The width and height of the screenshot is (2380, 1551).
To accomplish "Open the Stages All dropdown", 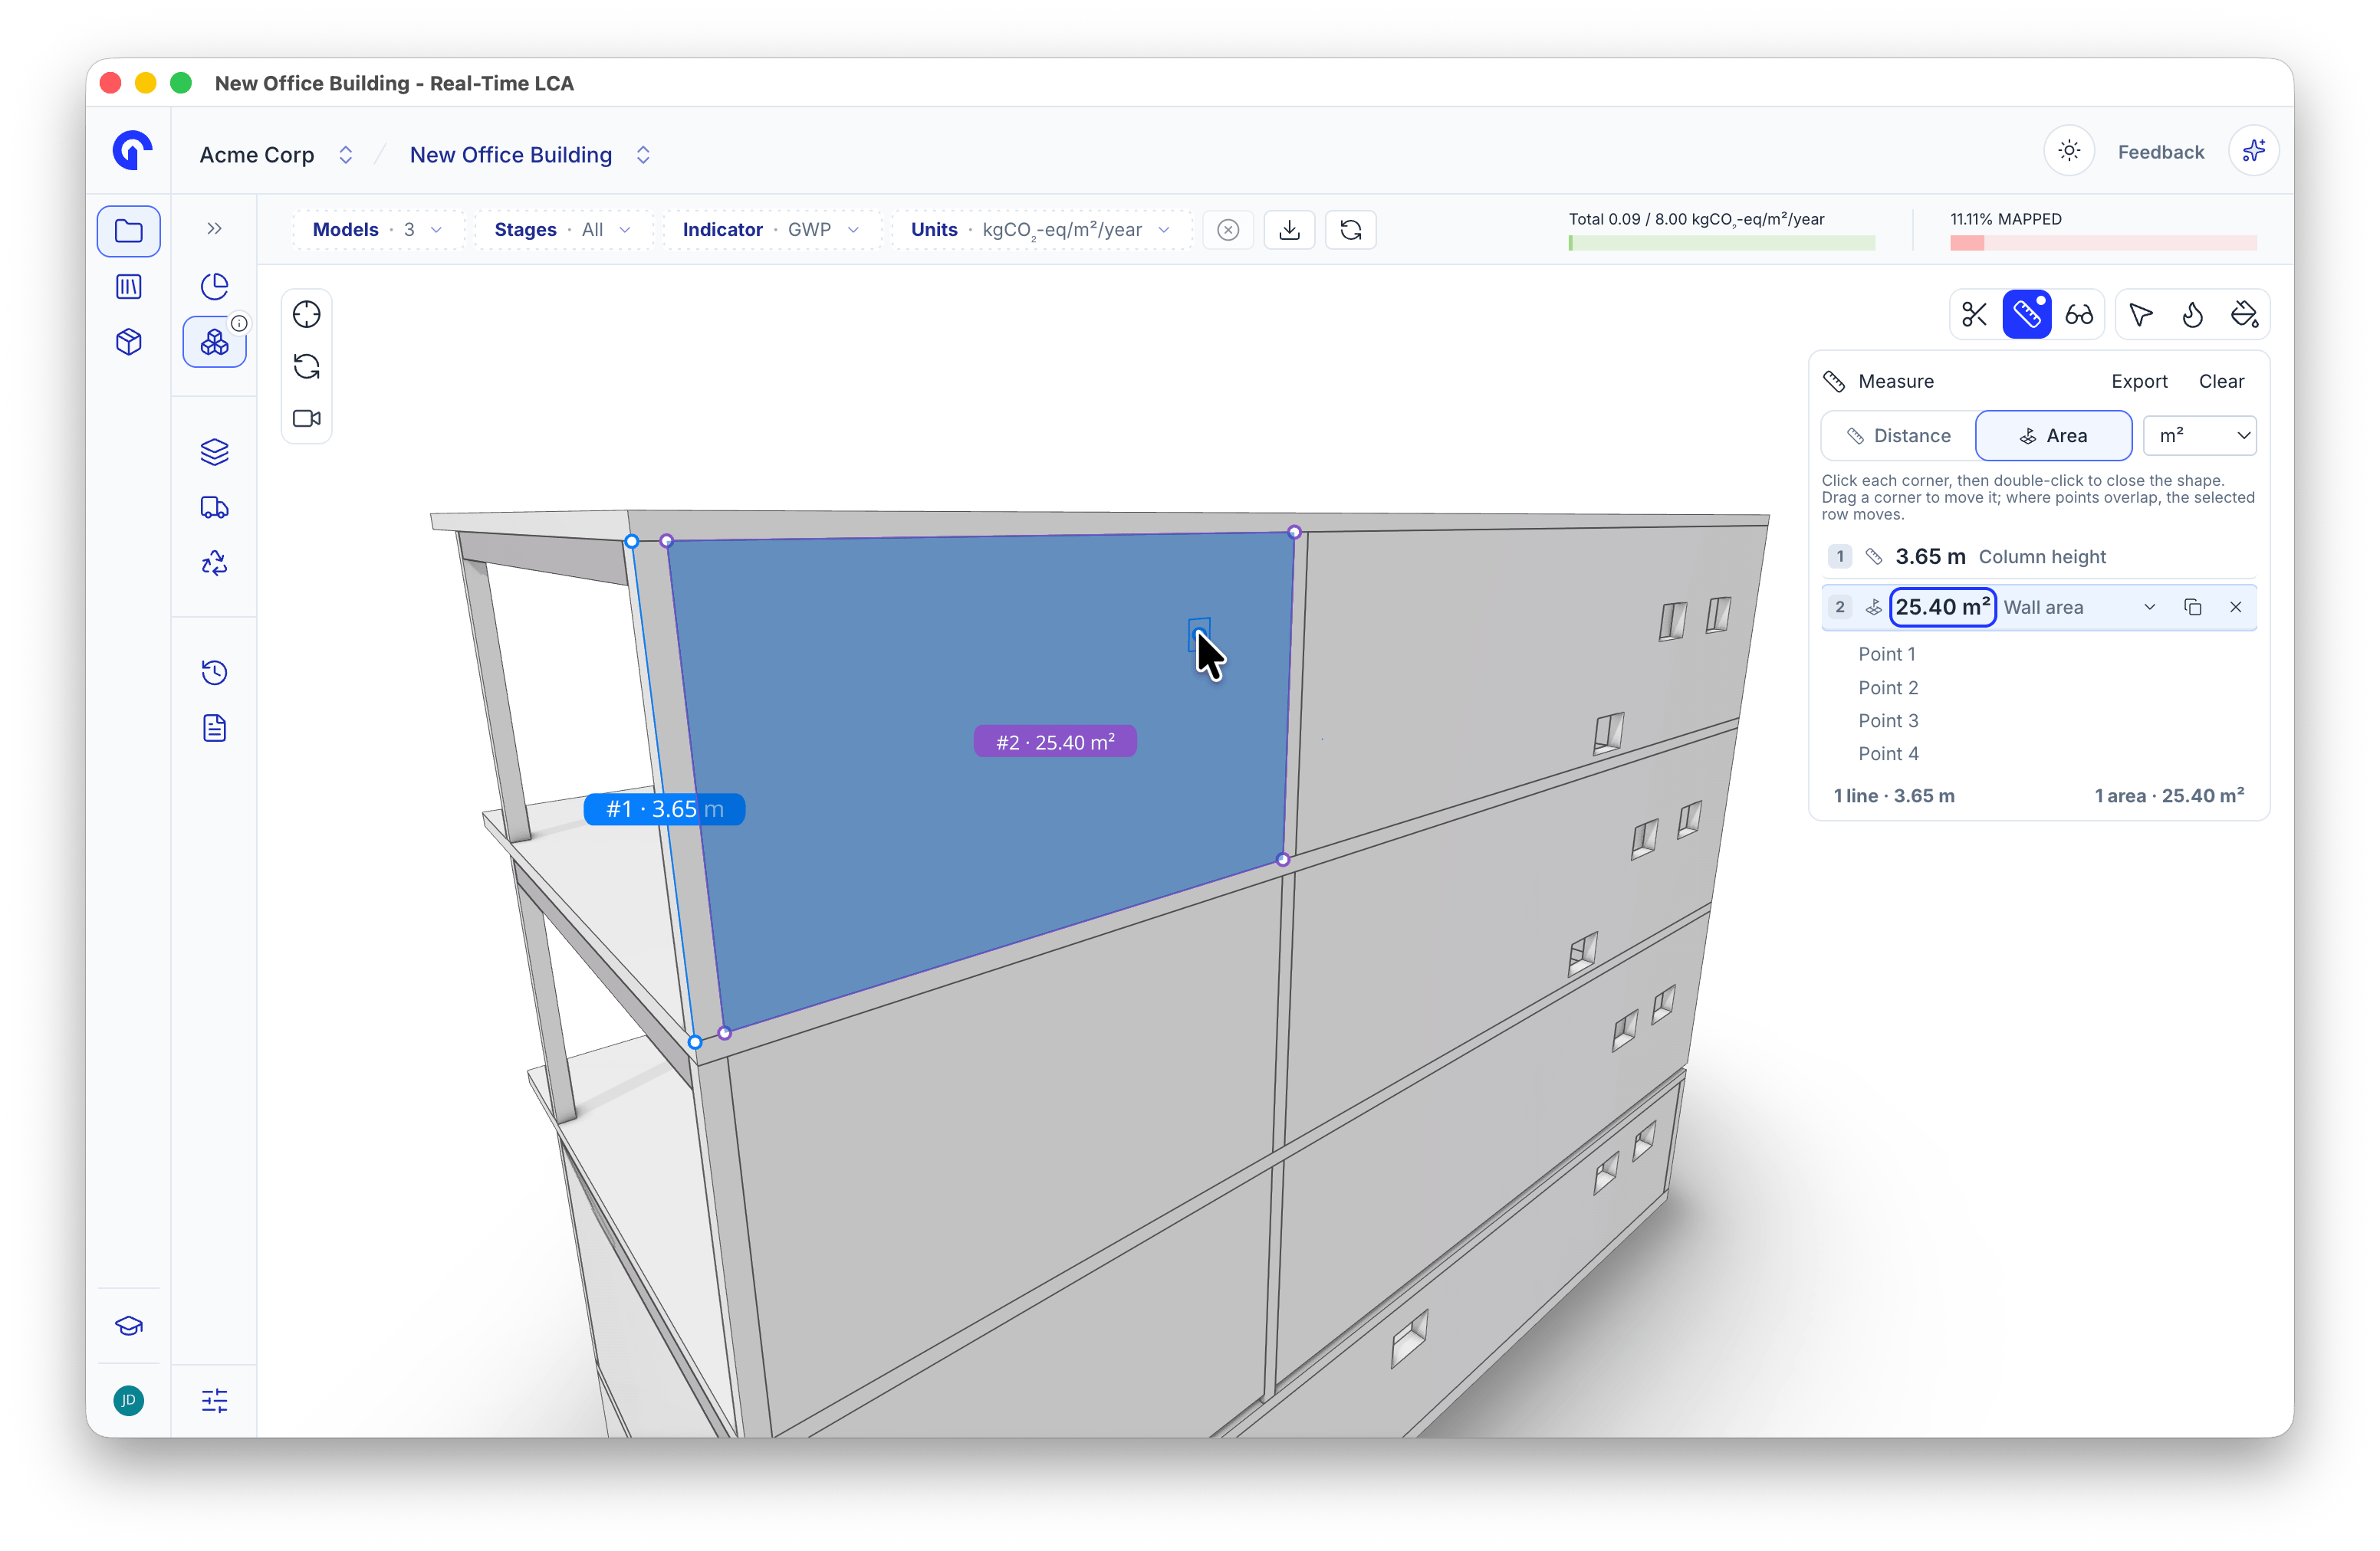I will 563,230.
